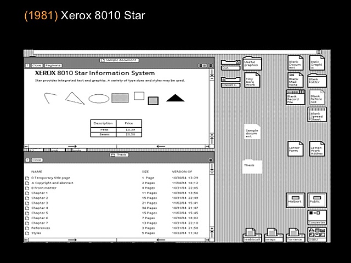Click the right arrow in Thesis horizontal scrollbar
The height and width of the screenshot is (263, 351).
point(72,240)
